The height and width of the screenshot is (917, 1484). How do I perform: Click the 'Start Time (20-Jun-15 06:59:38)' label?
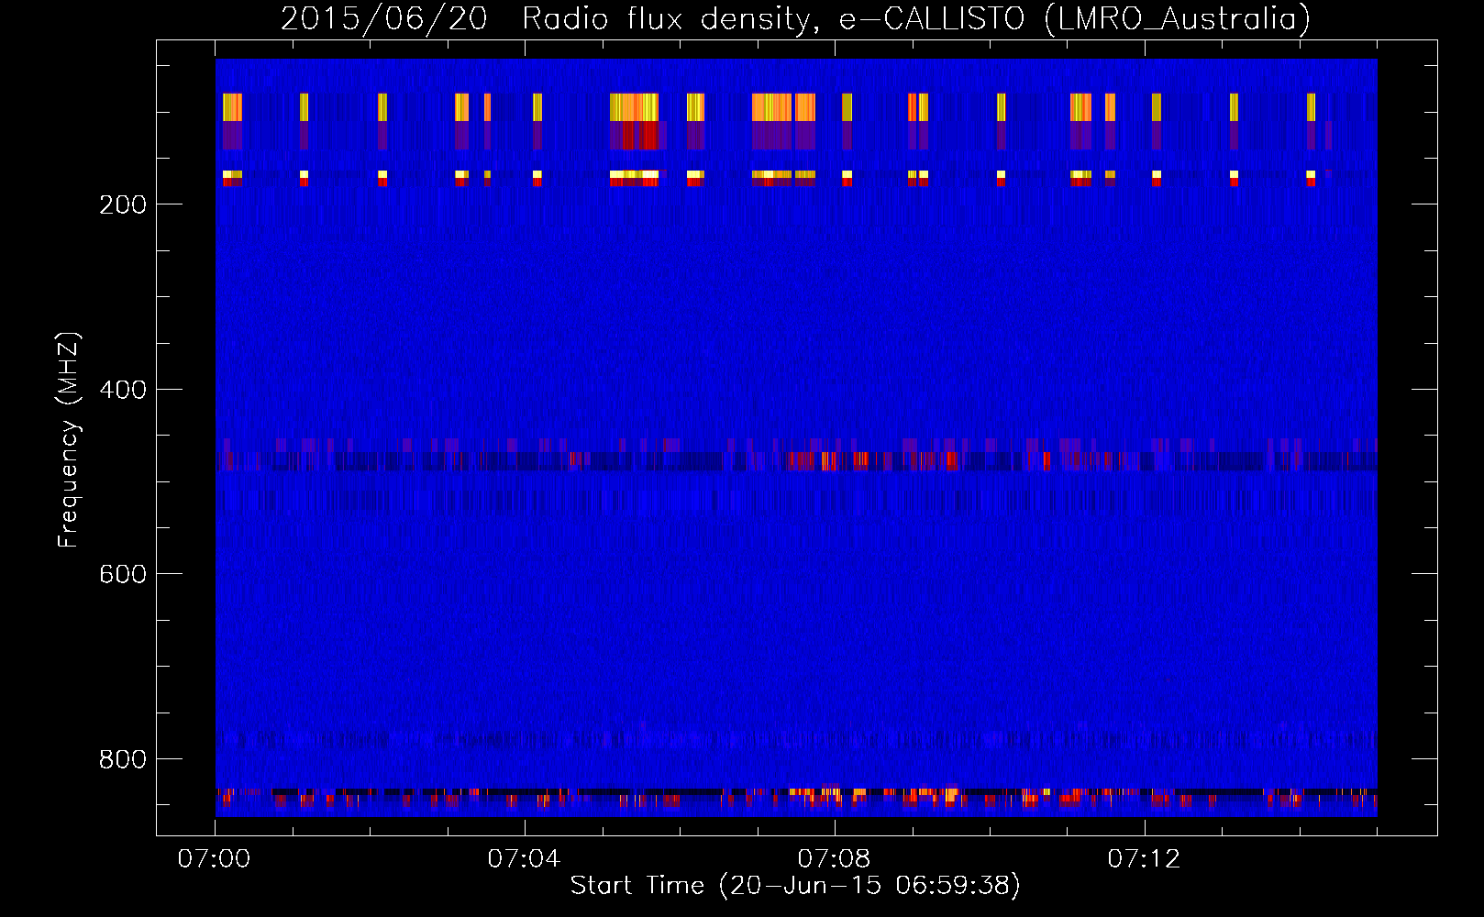[x=795, y=886]
